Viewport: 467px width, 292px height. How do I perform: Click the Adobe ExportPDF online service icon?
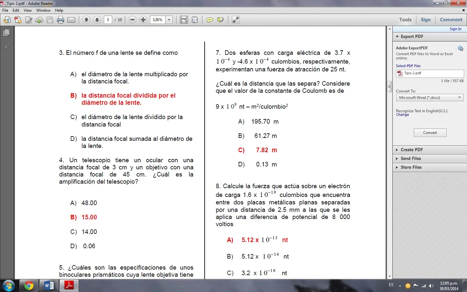point(460,48)
